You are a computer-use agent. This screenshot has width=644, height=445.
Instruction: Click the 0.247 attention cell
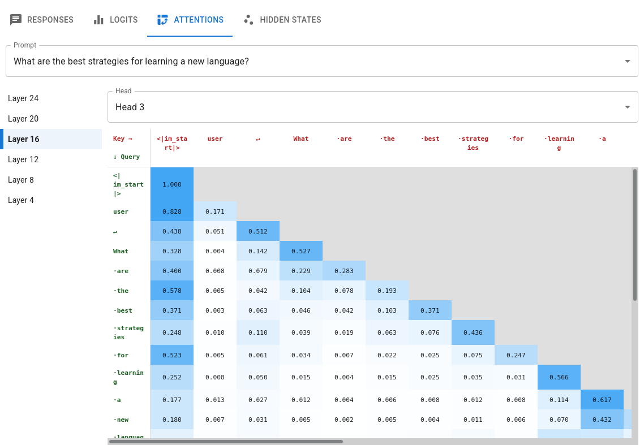[516, 355]
